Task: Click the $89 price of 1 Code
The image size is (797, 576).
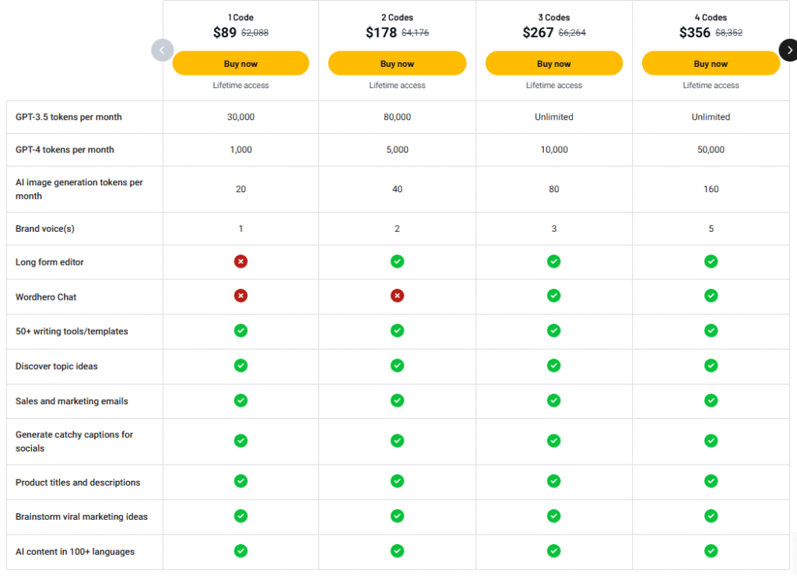Action: (x=225, y=33)
